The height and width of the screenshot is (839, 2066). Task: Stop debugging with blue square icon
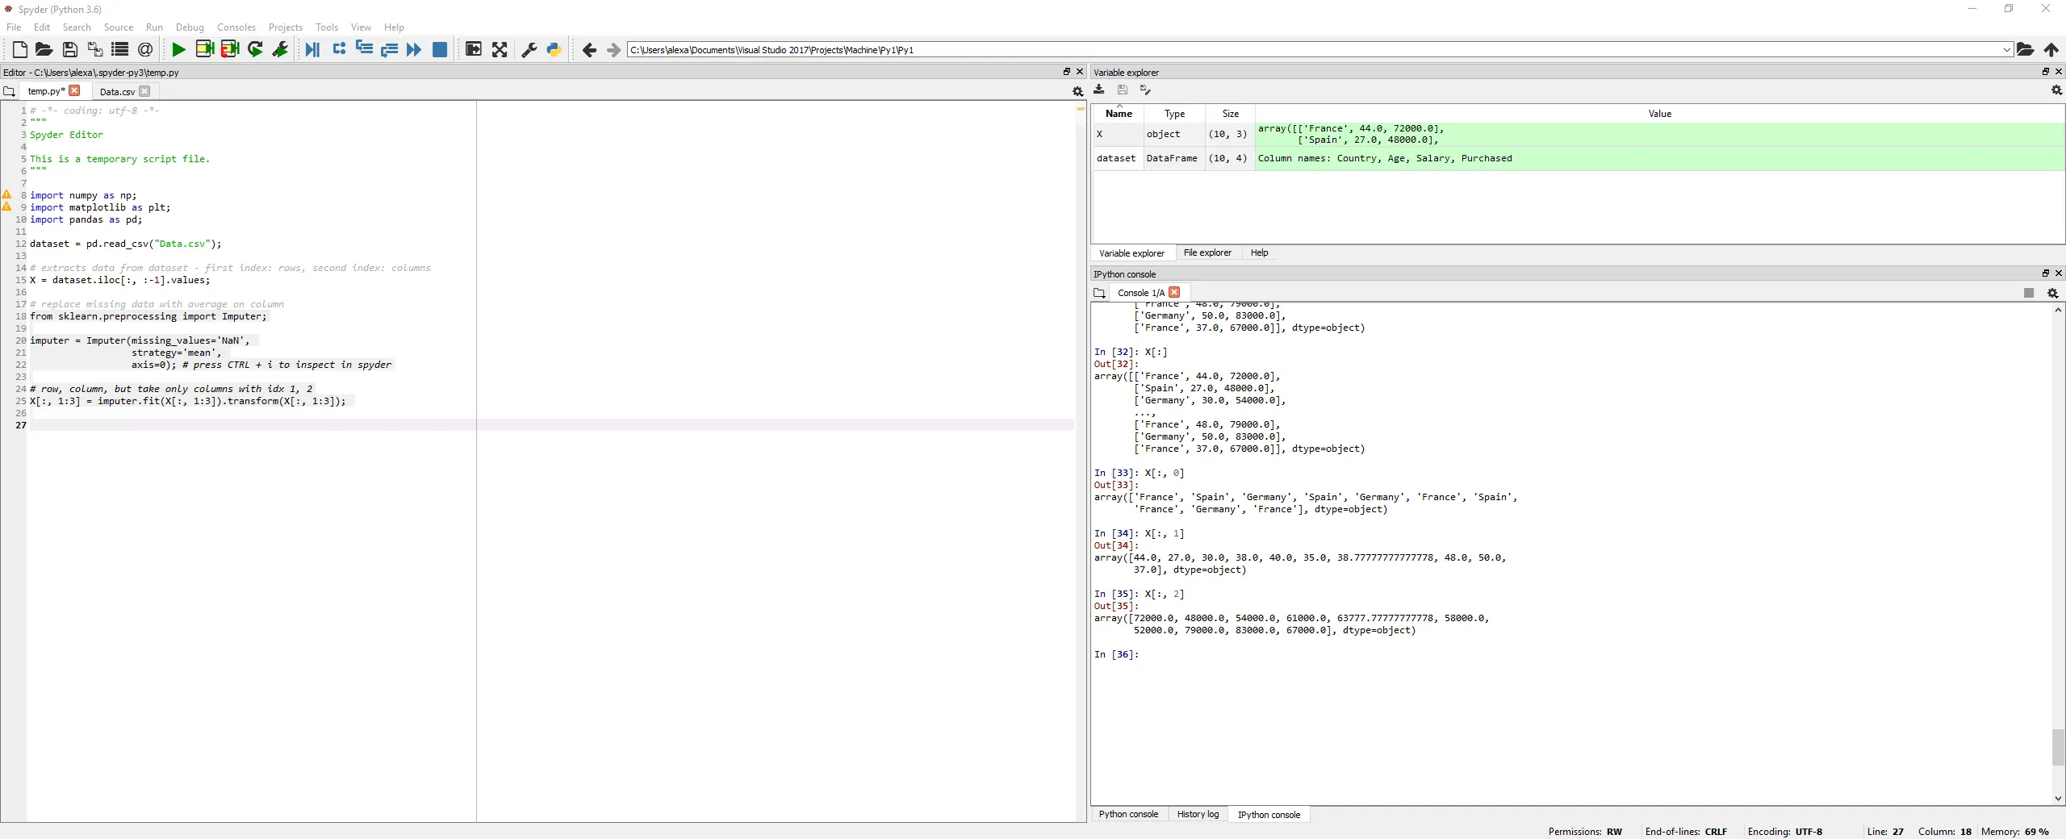pyautogui.click(x=440, y=50)
